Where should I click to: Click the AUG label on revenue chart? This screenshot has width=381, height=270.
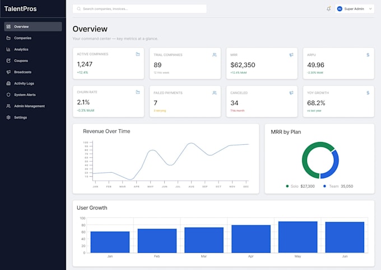(191, 187)
